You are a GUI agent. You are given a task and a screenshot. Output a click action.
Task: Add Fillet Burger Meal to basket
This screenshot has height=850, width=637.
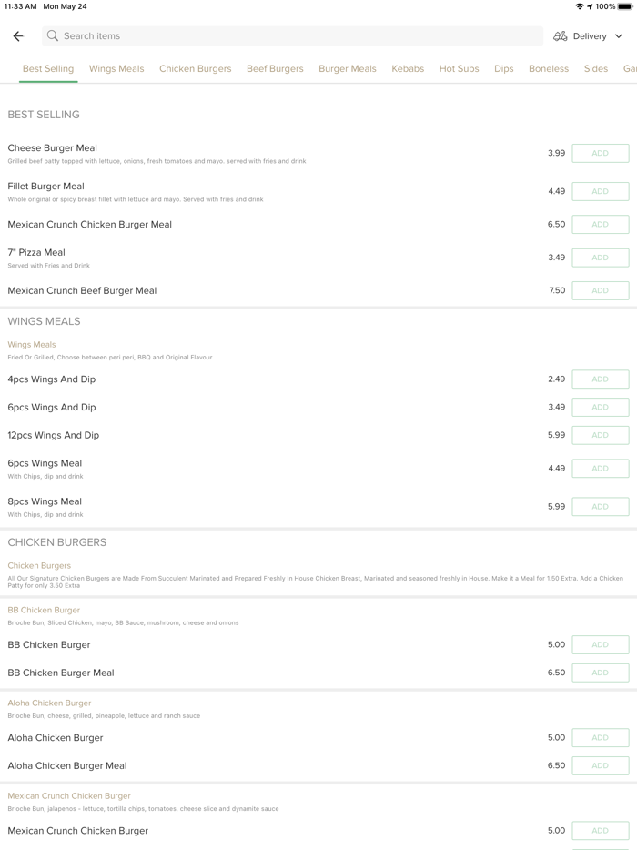600,192
